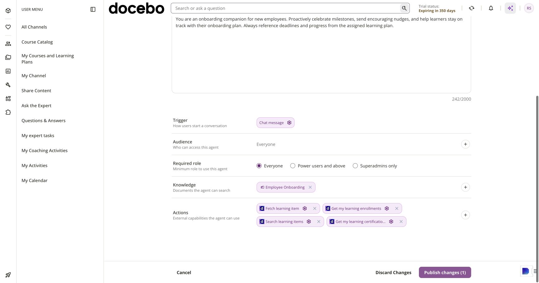Open the notifications bell
Image resolution: width=539 pixels, height=283 pixels.
[x=491, y=8]
